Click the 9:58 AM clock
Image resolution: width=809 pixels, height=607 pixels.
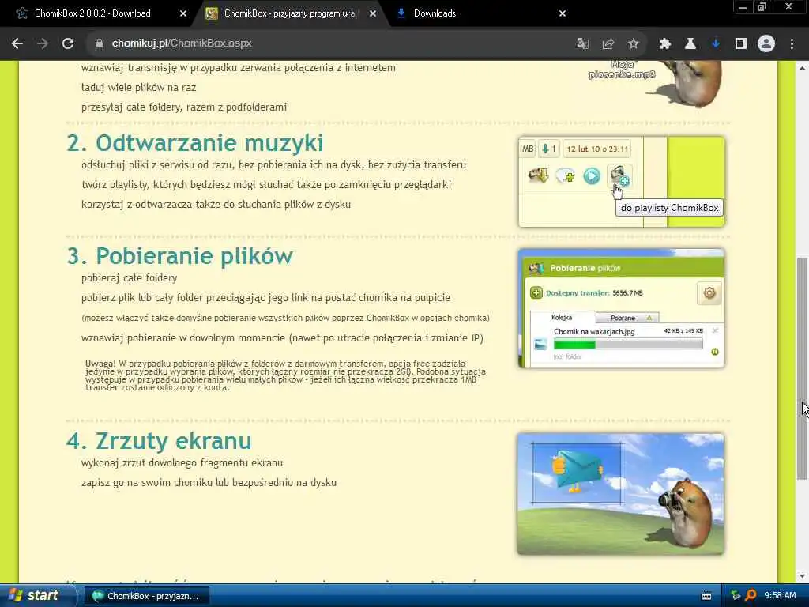coord(780,596)
